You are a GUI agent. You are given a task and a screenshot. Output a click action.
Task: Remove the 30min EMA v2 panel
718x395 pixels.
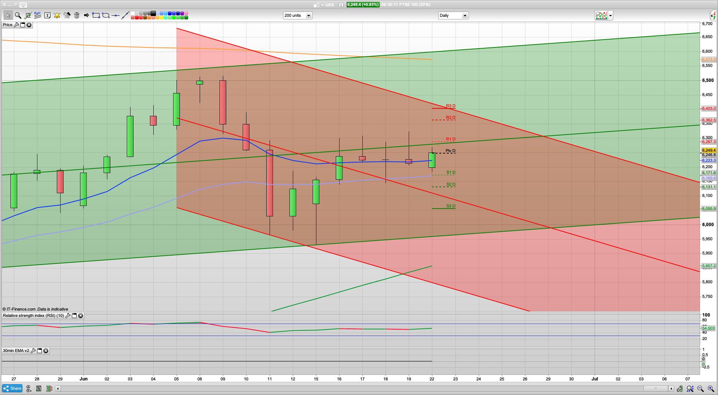click(x=46, y=351)
